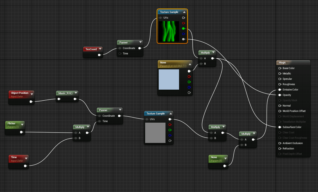Collapse the selected Texture Sample node arrow
Viewport: 318px width, 192px height.
tap(184, 12)
